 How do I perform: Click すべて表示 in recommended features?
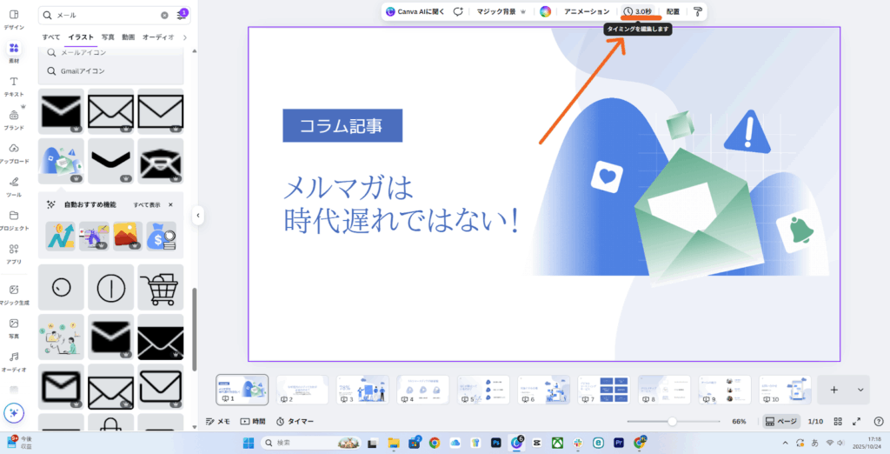pos(146,204)
